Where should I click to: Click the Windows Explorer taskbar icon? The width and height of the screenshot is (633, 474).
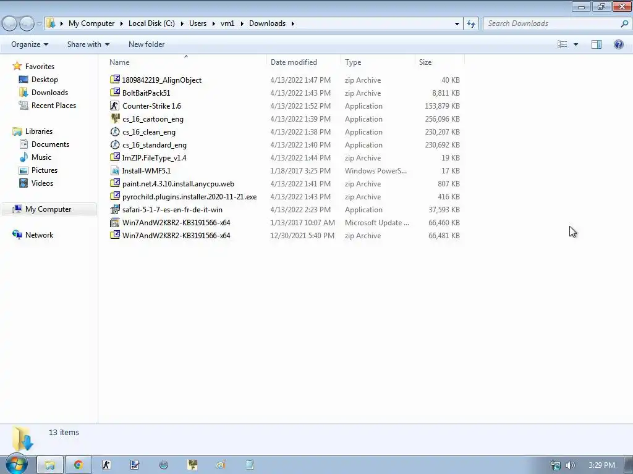[50, 465]
